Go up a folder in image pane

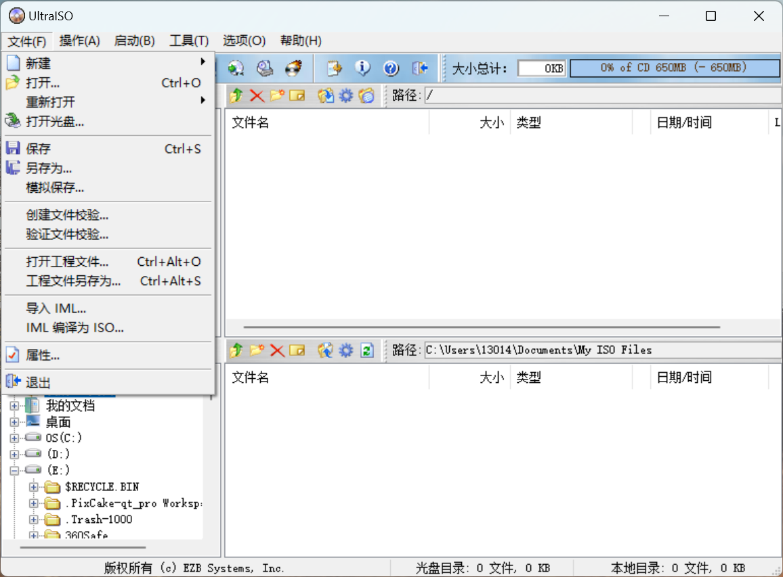(236, 95)
